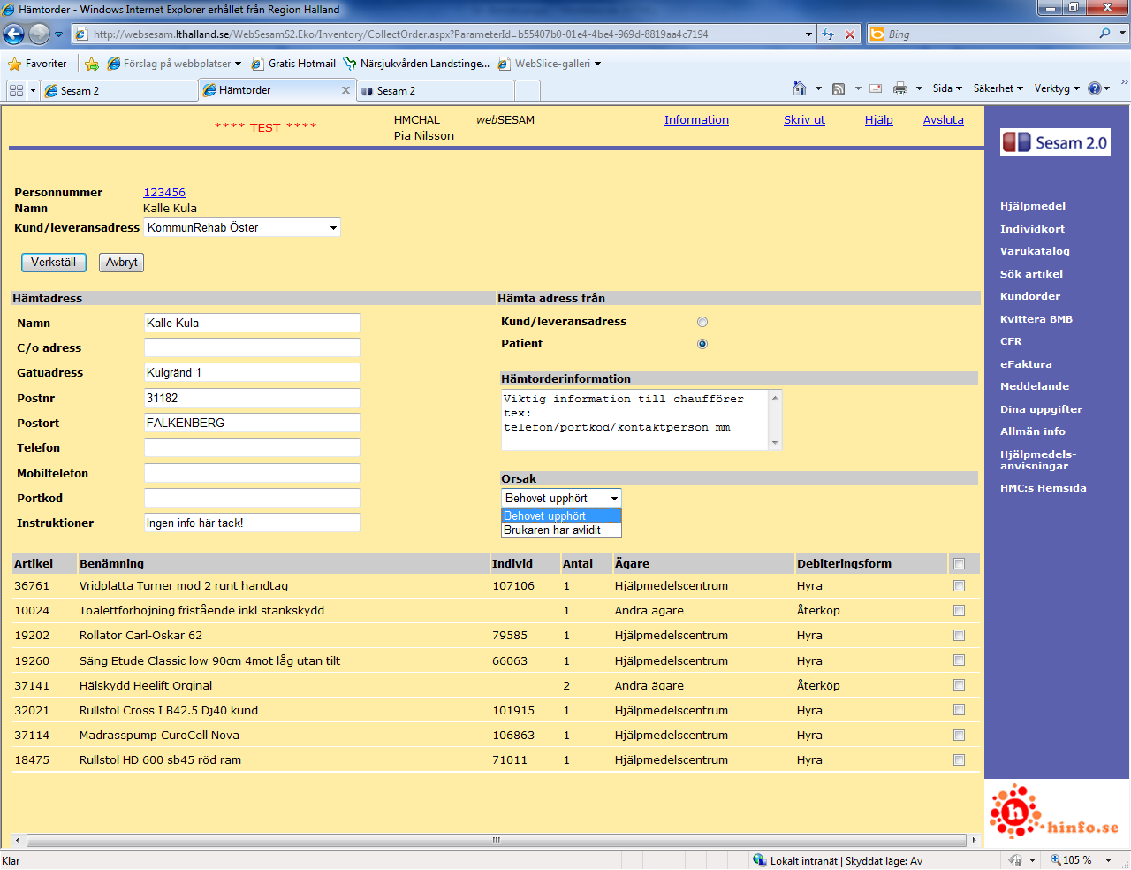Click the Information link
This screenshot has width=1131, height=870.
[x=696, y=120]
